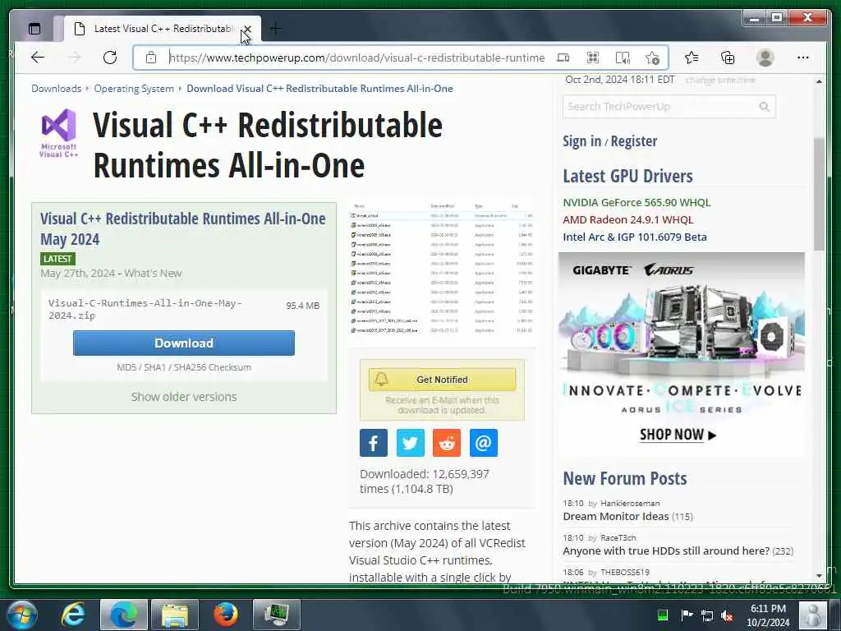Image resolution: width=841 pixels, height=631 pixels.
Task: Click the Gigabyte Aorus Shop Now ad
Action: click(682, 354)
